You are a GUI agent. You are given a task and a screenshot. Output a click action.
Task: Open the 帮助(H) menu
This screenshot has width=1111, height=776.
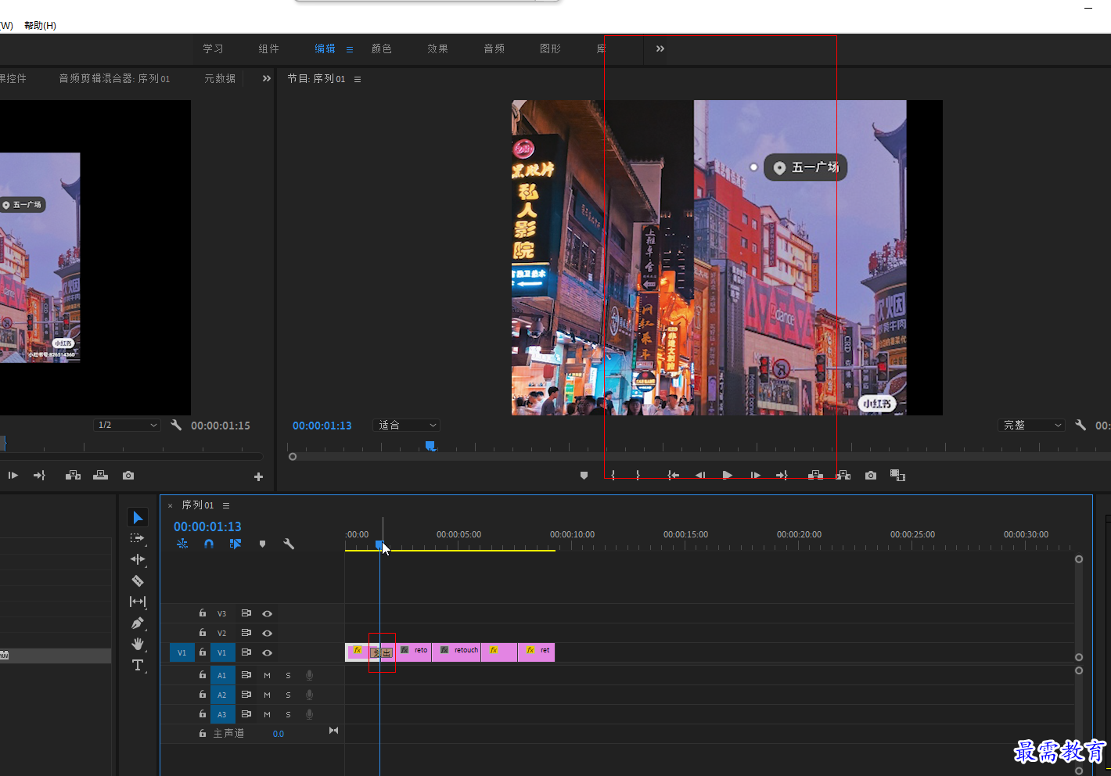40,26
